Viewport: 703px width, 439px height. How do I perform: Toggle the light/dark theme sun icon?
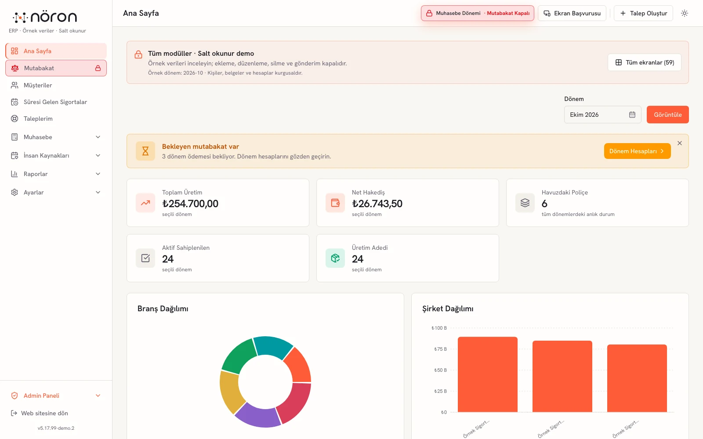tap(685, 13)
